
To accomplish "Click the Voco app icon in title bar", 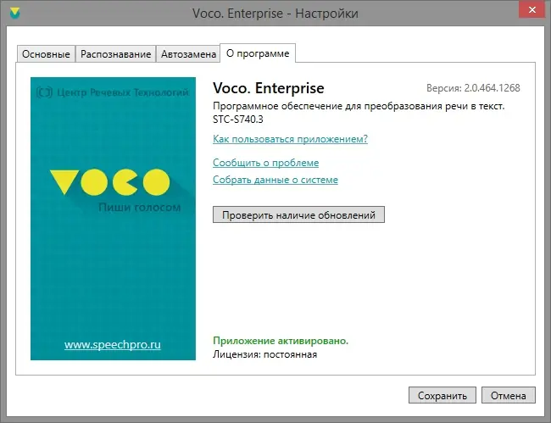I will click(14, 14).
